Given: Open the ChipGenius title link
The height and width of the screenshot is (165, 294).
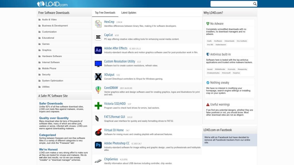Looking at the screenshot, I should 111,159.
